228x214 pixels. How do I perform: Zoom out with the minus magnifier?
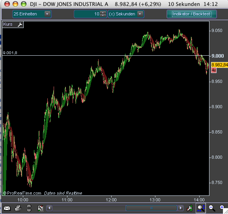(212, 208)
